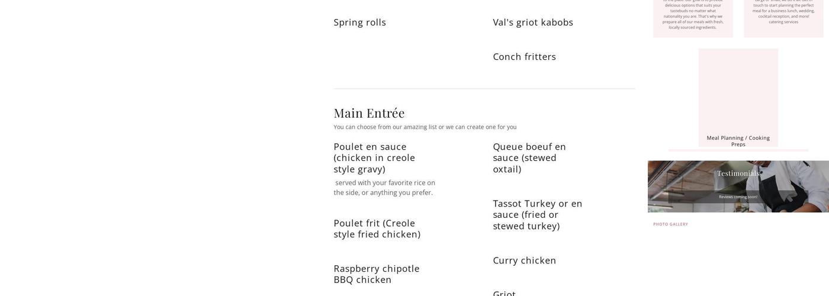The height and width of the screenshot is (296, 829).
Task: Click the Conch fritters item
Action: 524,57
